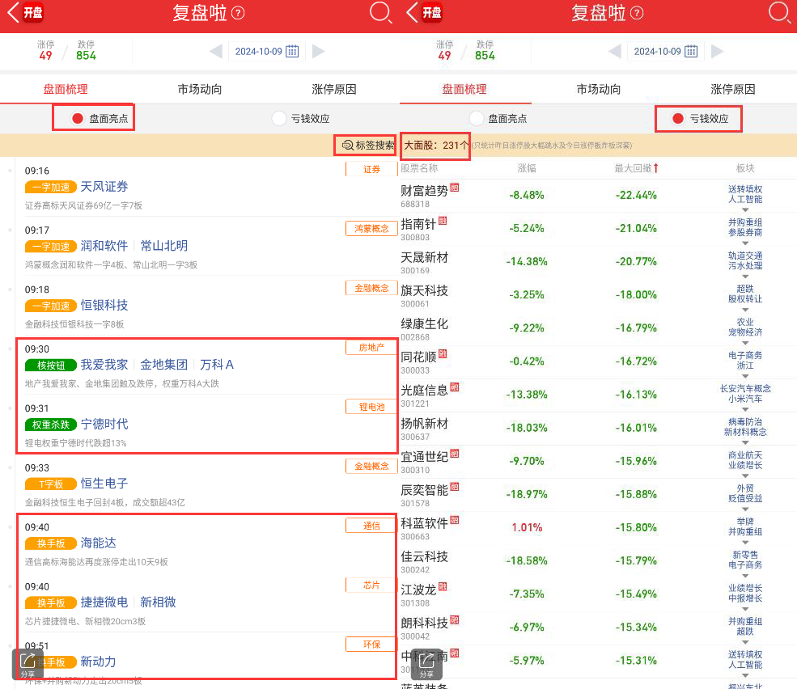
Task: Open the 海能达 stock link
Action: [98, 543]
